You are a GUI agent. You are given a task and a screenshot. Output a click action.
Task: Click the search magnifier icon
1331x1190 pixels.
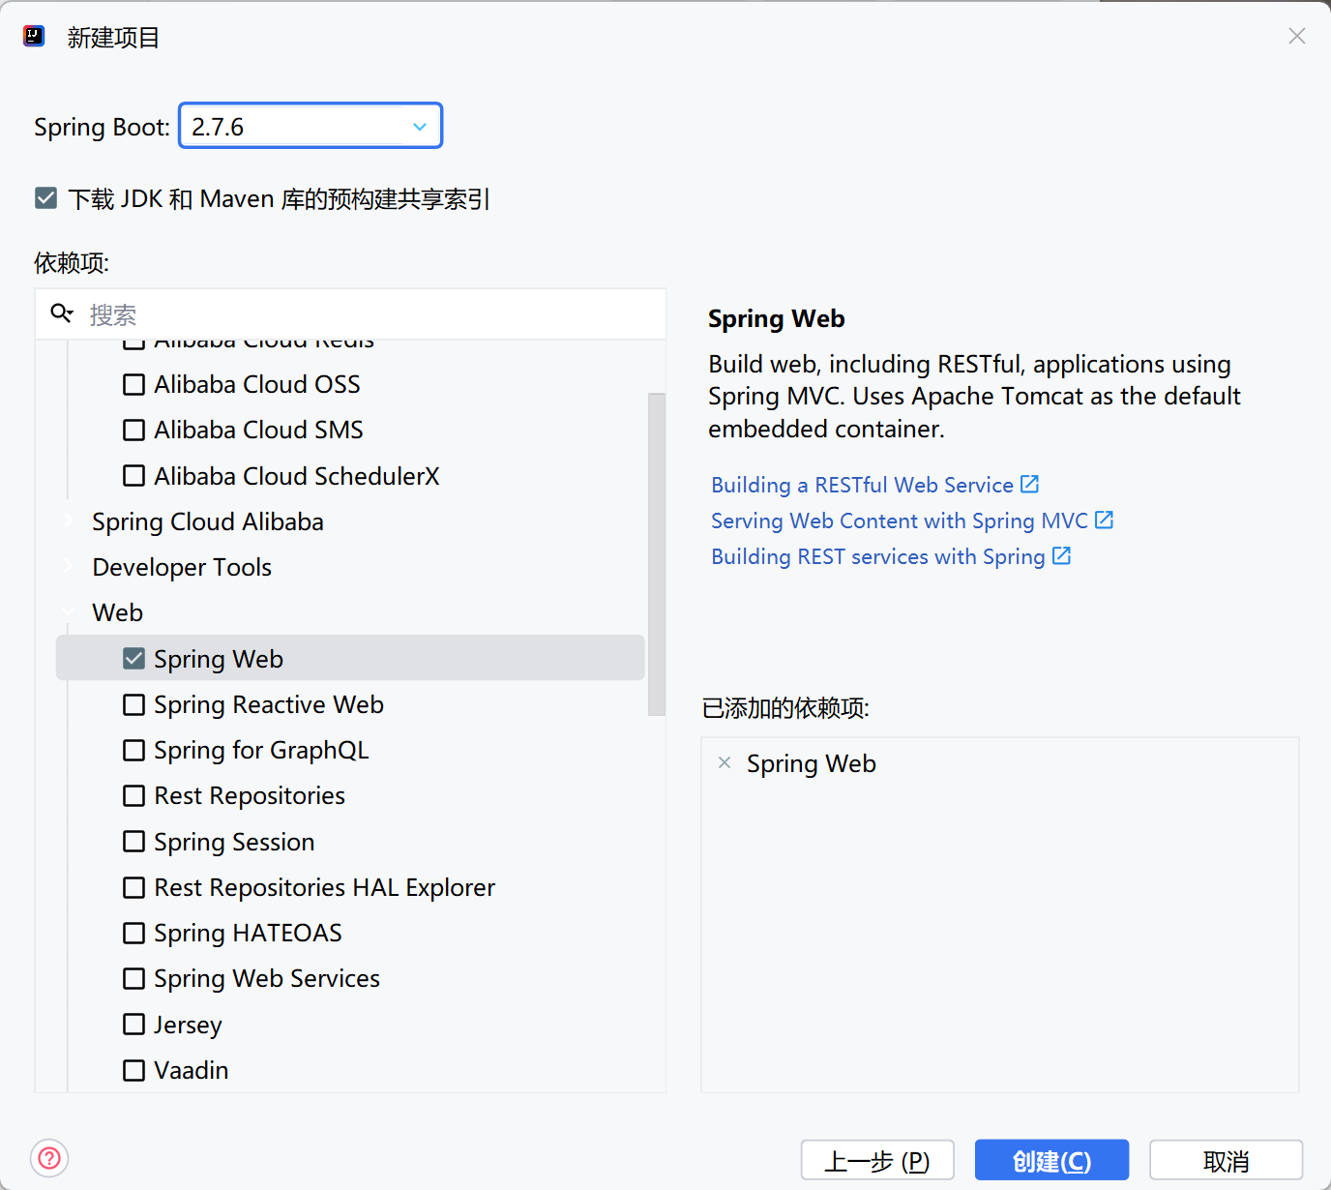tap(62, 313)
